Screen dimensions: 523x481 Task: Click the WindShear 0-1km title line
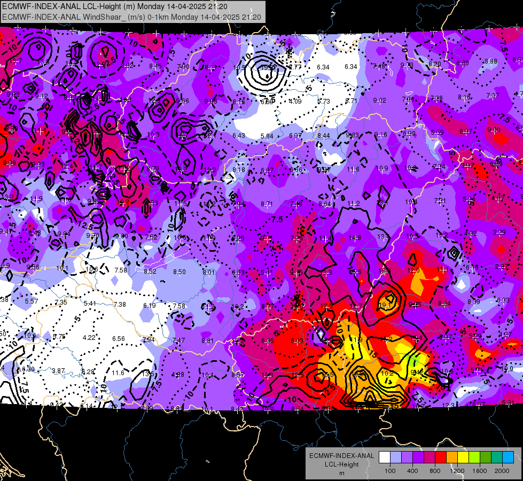(x=131, y=17)
